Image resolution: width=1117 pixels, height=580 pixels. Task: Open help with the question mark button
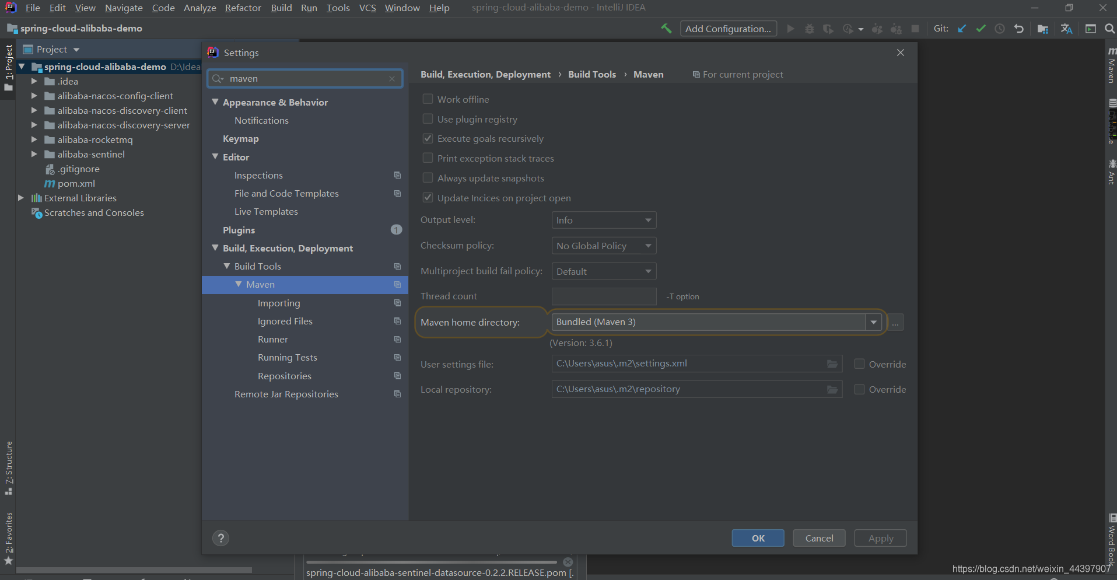(x=220, y=538)
